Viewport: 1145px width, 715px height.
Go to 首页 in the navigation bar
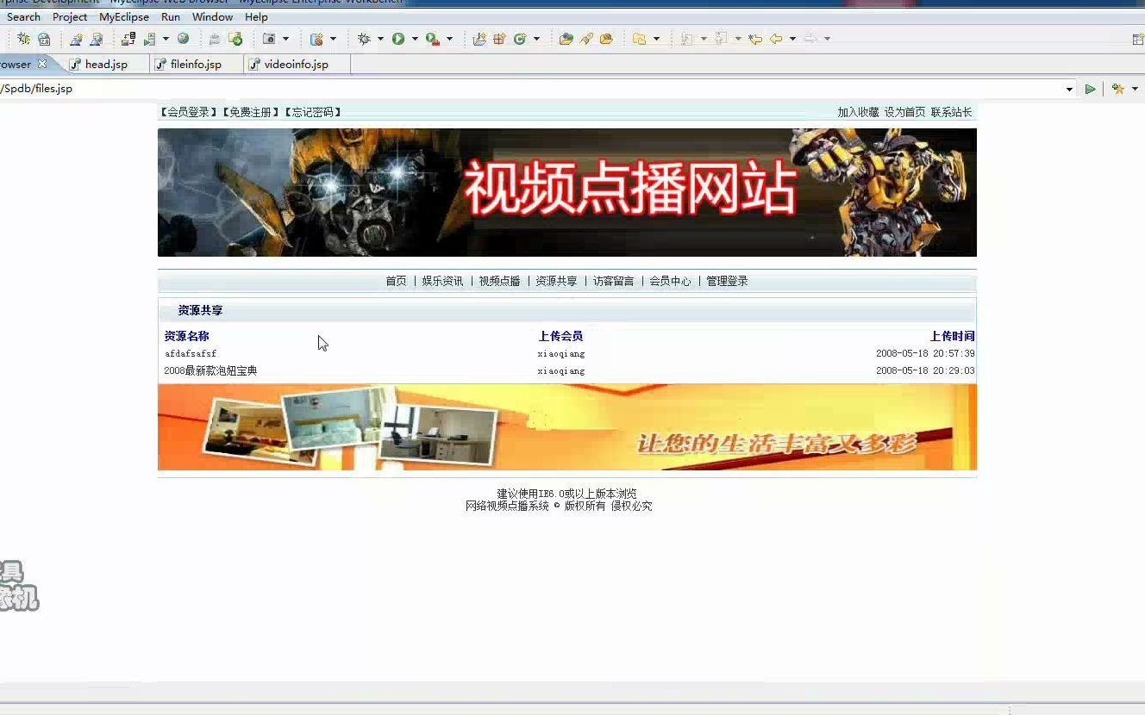(396, 281)
